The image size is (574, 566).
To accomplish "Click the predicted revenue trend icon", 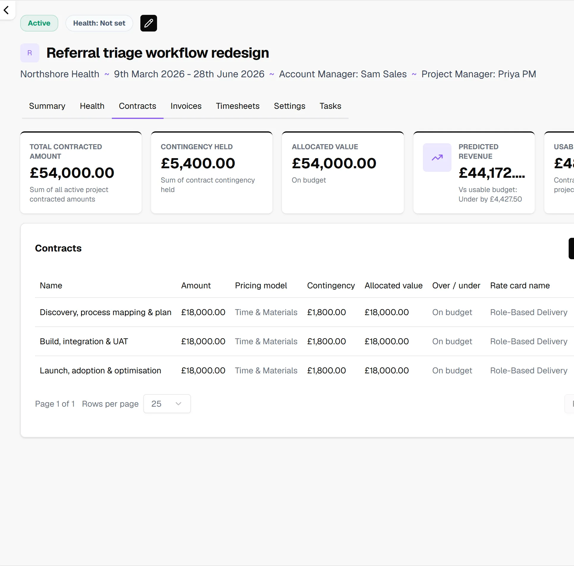I will pyautogui.click(x=437, y=158).
